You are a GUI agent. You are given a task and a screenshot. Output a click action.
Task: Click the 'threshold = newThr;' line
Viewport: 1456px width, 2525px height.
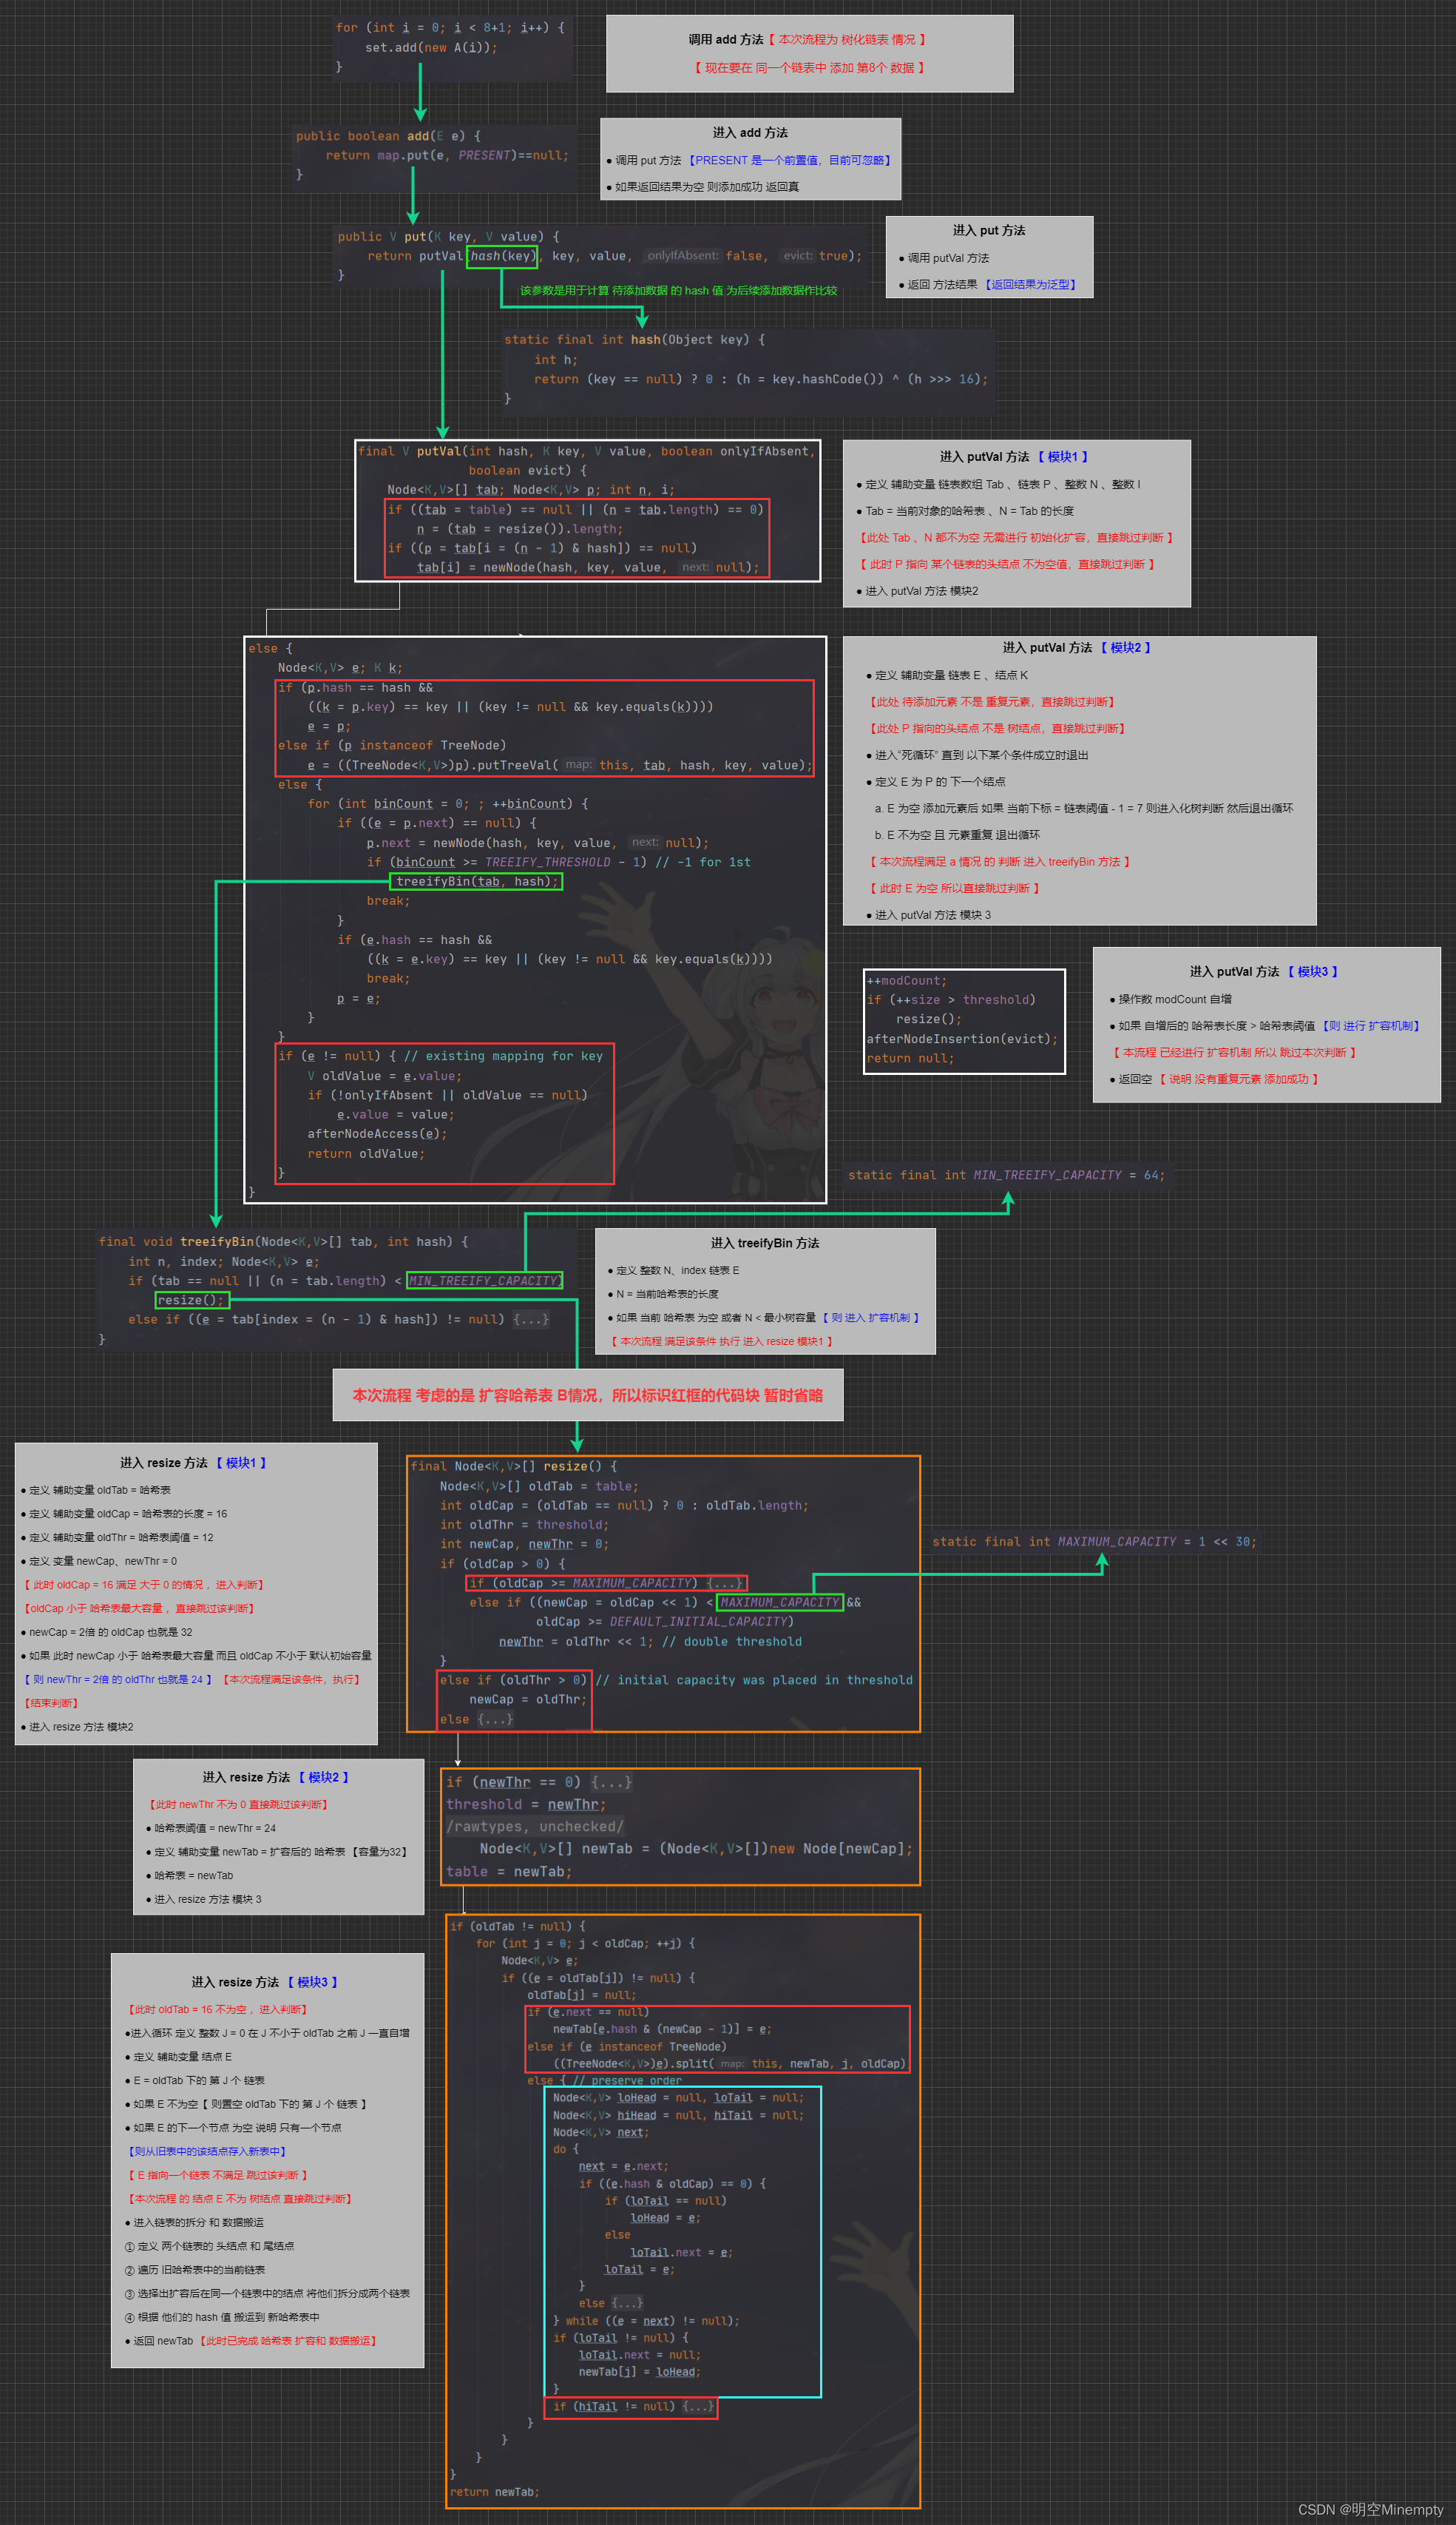(x=526, y=1804)
